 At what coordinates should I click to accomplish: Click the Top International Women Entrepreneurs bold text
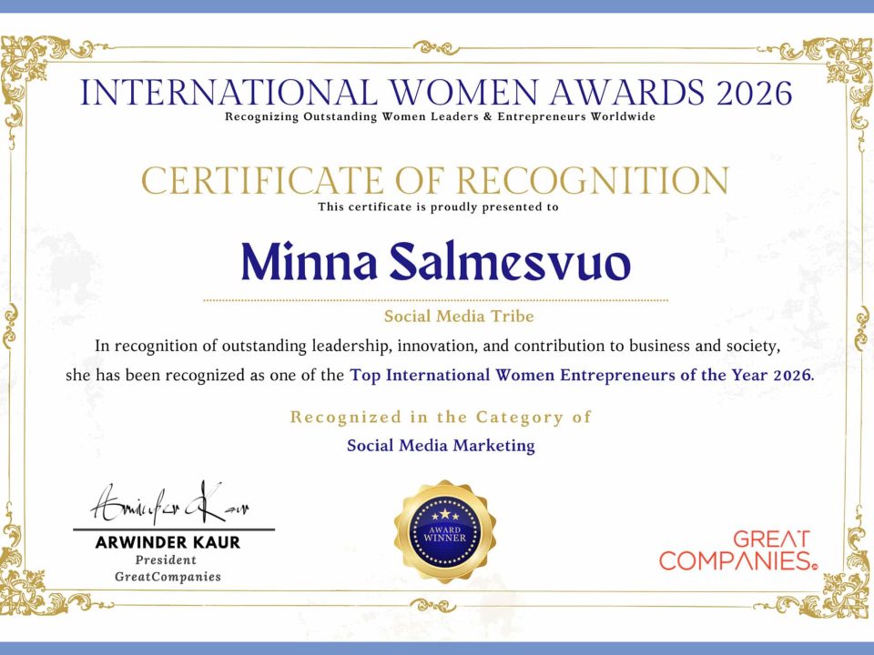580,375
